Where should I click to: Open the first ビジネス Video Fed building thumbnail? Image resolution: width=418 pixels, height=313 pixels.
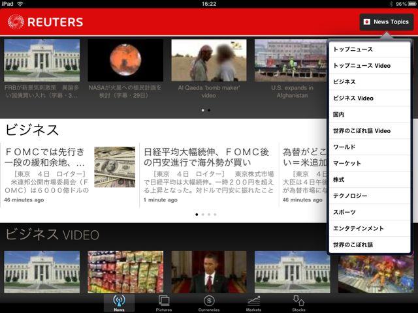point(42,272)
